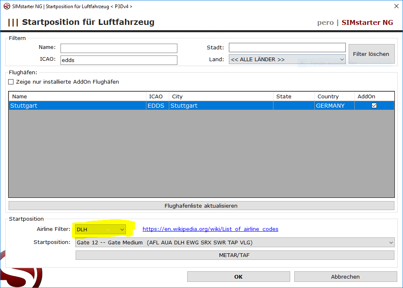Cancel using the Abbrechen button
The image size is (403, 288).
click(345, 277)
